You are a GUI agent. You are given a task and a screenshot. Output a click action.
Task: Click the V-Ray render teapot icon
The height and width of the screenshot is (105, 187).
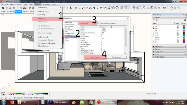[x=113, y=8]
